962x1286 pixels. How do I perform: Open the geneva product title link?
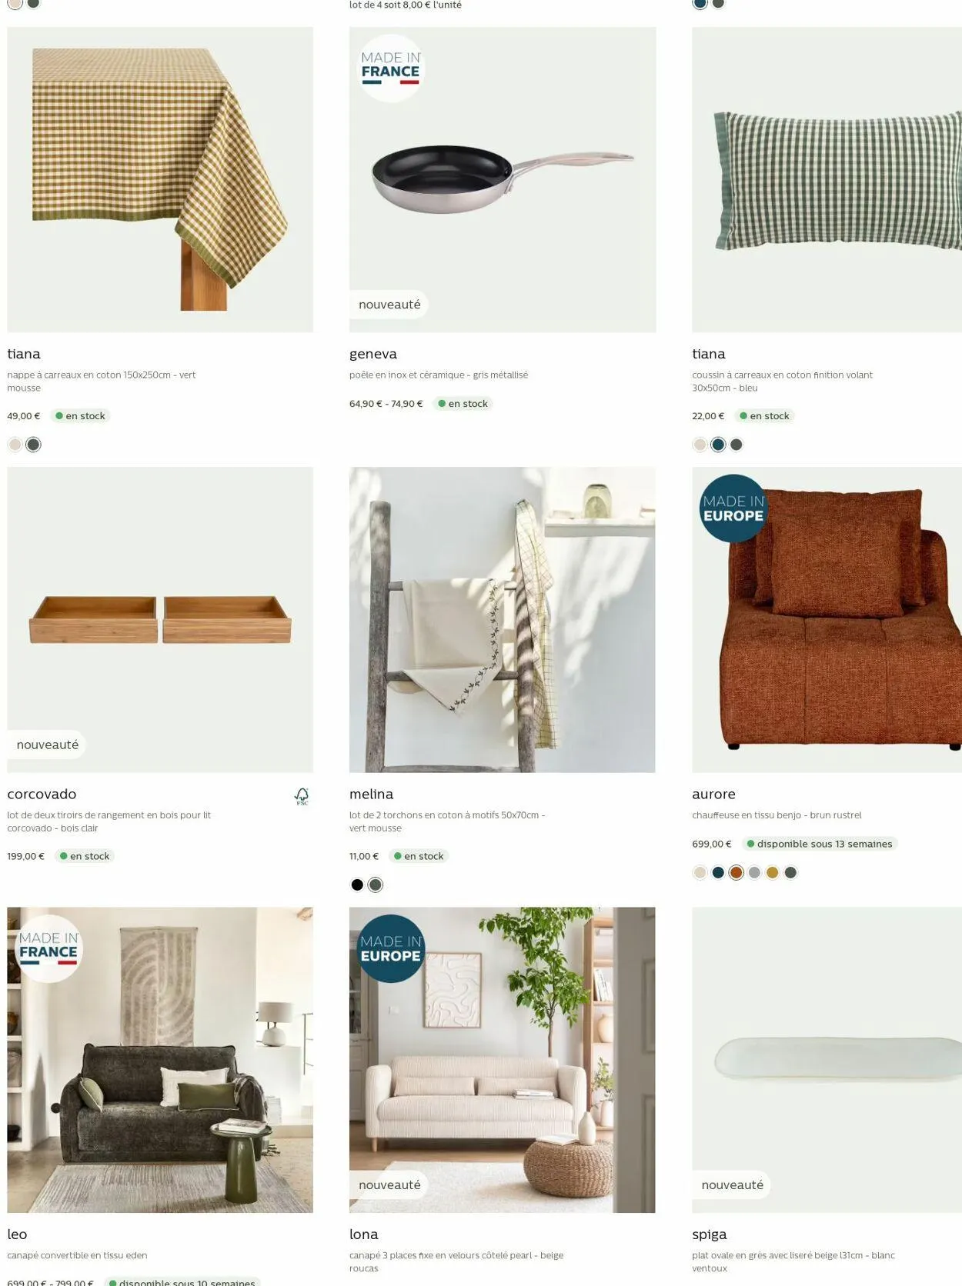point(373,354)
